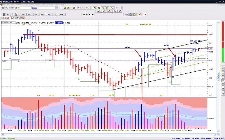This screenshot has width=225, height=140.
Task: Click the yellow-green bars toolbar icon
Action: 107,8
